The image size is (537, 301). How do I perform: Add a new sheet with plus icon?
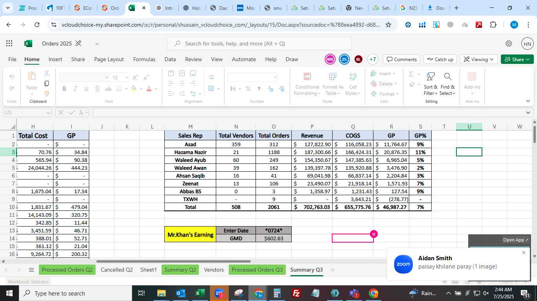pyautogui.click(x=333, y=270)
